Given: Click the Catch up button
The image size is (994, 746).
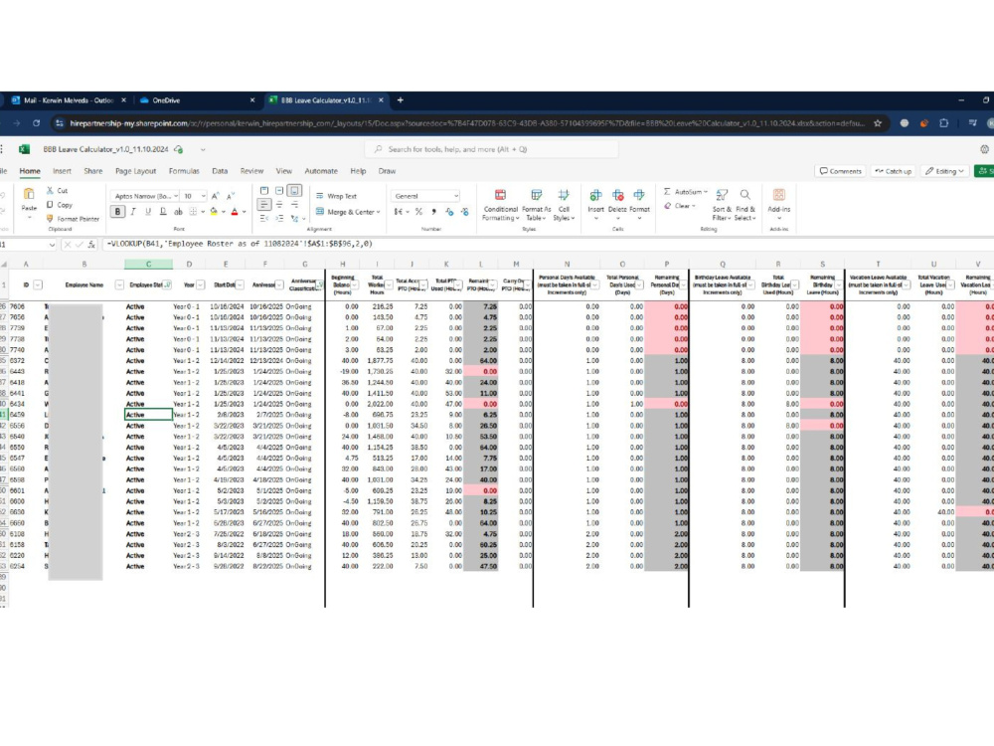Looking at the screenshot, I should click(x=893, y=171).
